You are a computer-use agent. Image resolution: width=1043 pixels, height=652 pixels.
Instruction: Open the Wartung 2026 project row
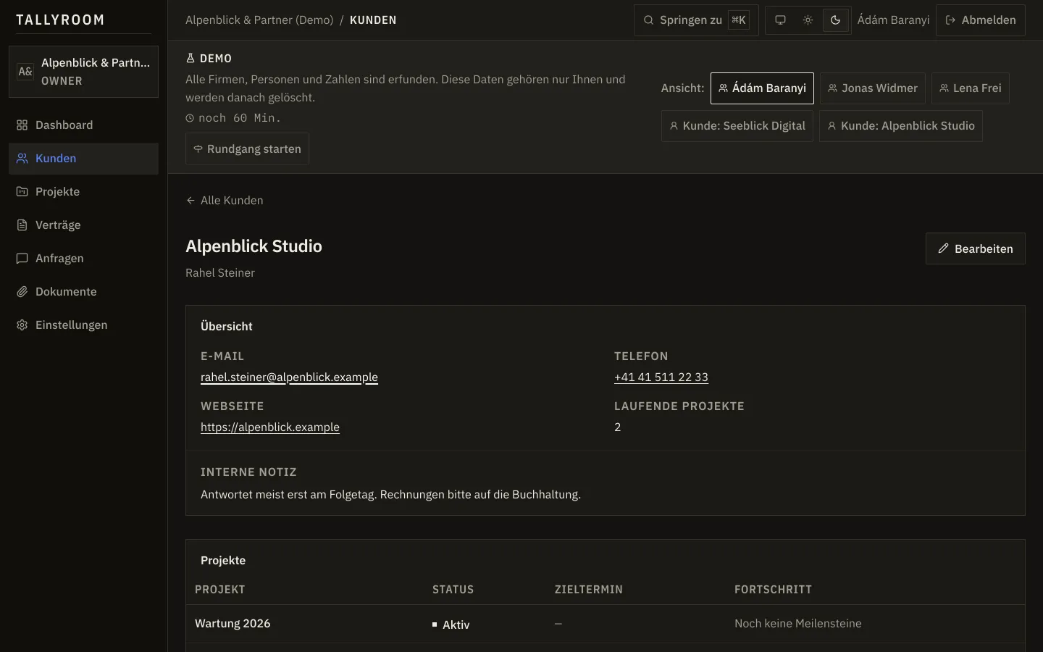pos(606,624)
